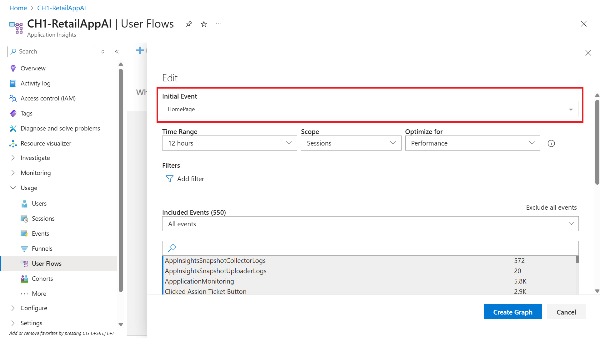Open Resource visualizer page

click(x=46, y=143)
